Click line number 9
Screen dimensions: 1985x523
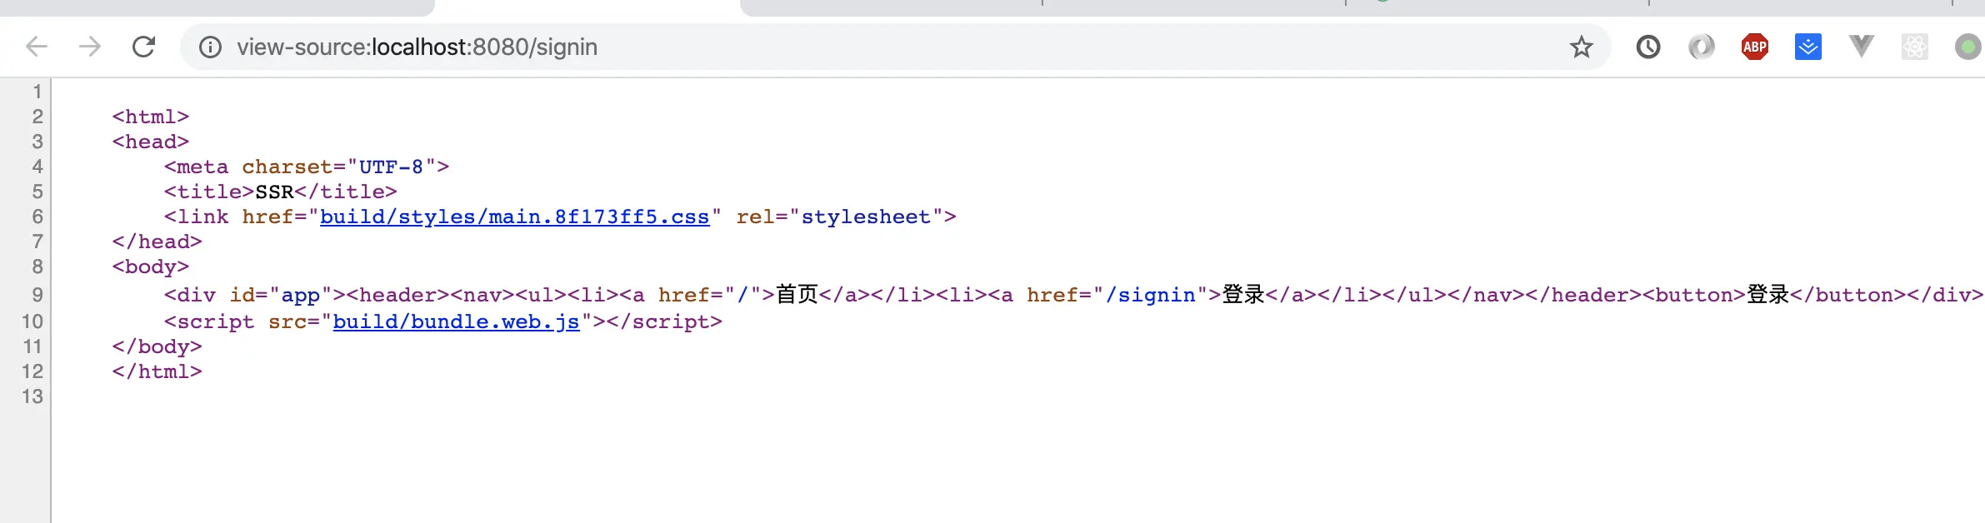[x=37, y=295]
